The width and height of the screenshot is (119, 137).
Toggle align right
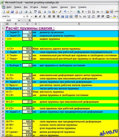(x=58, y=16)
